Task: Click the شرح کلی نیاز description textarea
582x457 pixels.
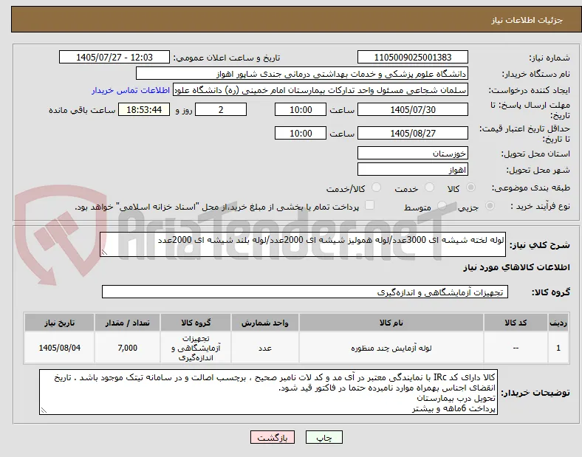Action: pos(303,244)
